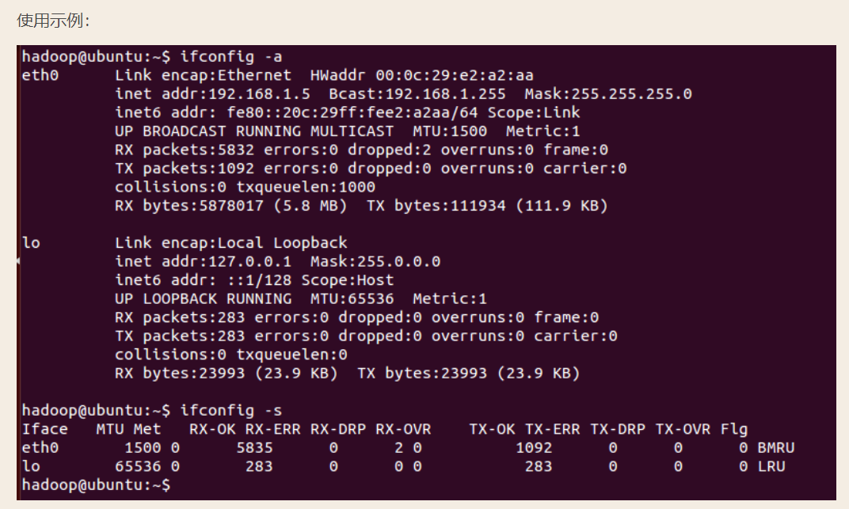The image size is (849, 509).
Task: Click the MTU:1500 value
Action: [450, 131]
